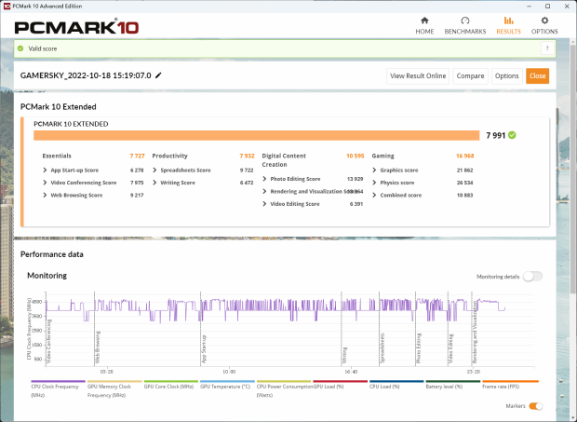Expand Spreadsheets Score
This screenshot has height=422, width=577.
154,170
